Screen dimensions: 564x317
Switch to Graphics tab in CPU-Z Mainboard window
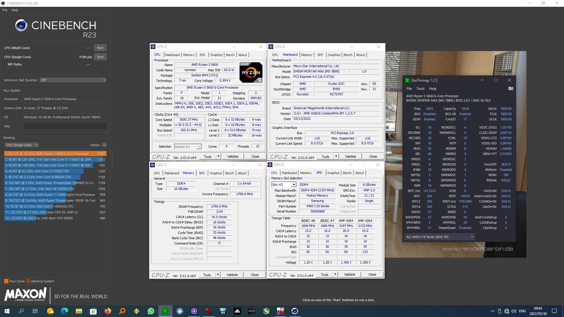click(x=334, y=55)
